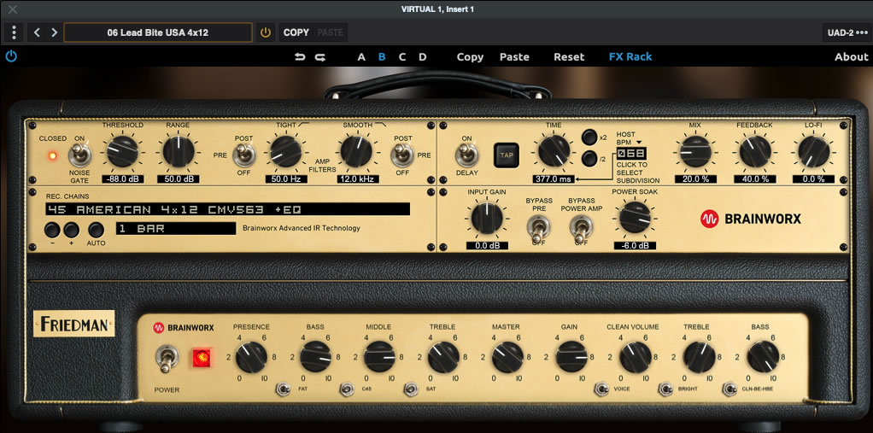Click the noise gate CLOSED LED

point(53,155)
